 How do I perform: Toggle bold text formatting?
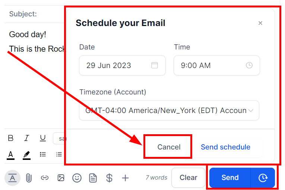click(x=11, y=138)
